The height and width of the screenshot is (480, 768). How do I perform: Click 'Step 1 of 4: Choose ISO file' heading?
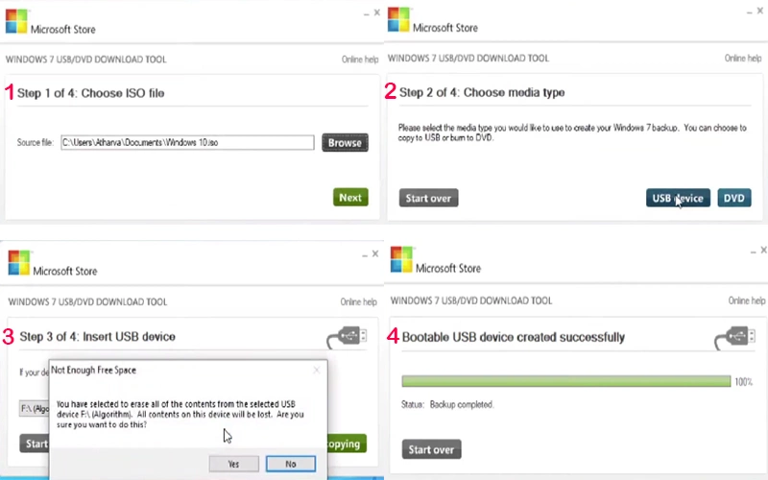90,93
